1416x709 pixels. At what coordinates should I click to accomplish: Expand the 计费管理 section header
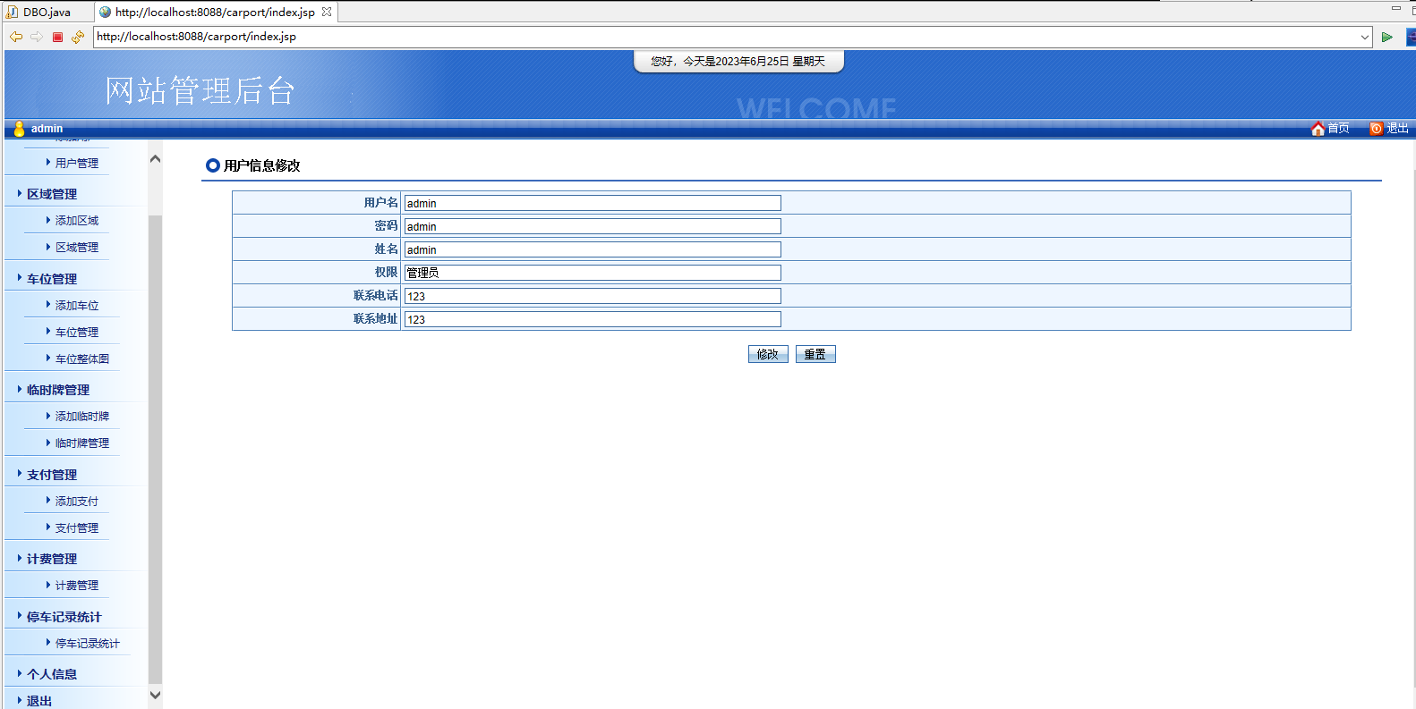point(52,559)
